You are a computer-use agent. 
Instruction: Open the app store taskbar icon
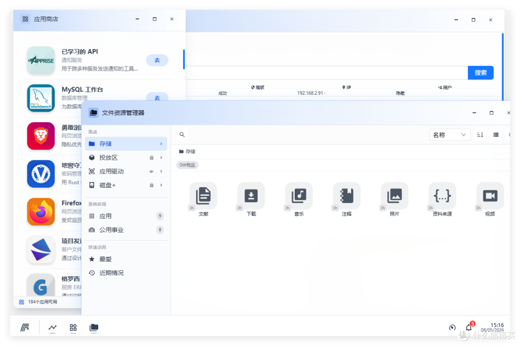[73, 327]
